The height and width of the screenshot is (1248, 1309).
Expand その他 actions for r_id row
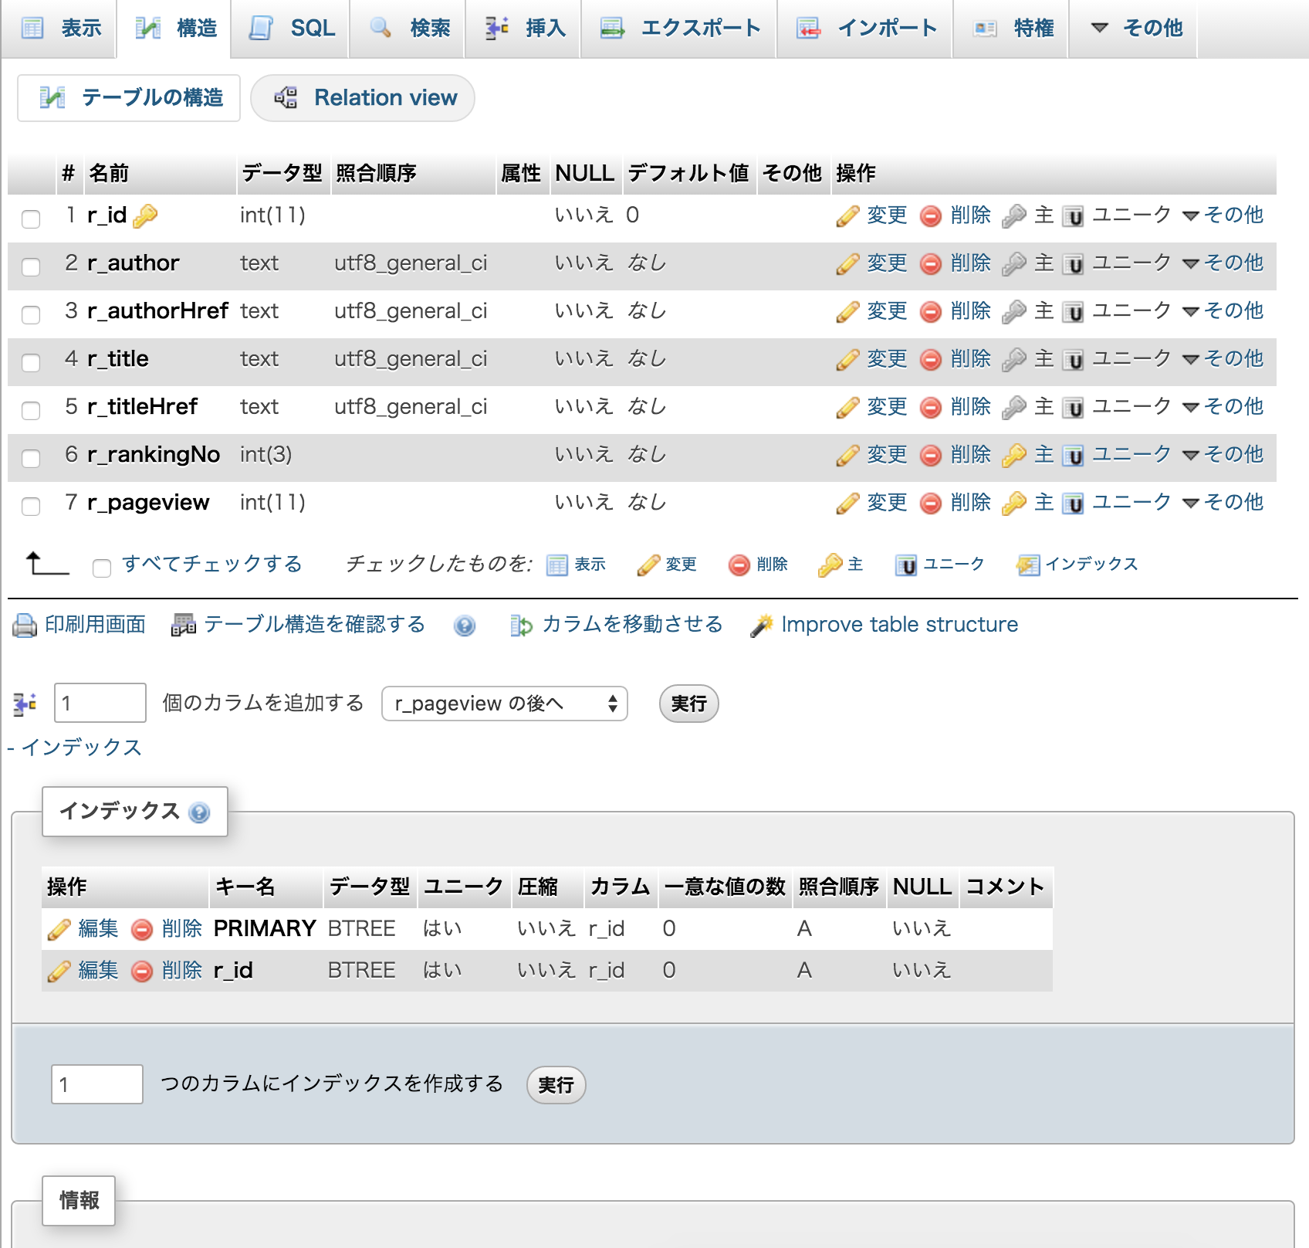click(1223, 215)
